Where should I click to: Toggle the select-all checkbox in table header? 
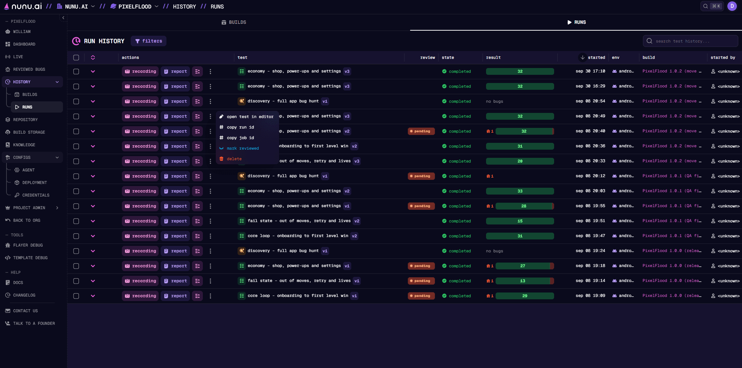coord(76,57)
